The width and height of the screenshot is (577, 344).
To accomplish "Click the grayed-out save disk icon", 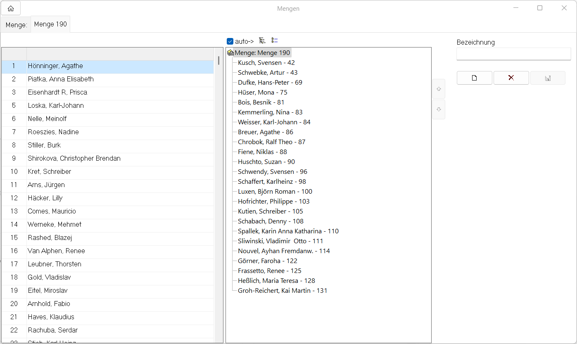I will [x=548, y=78].
